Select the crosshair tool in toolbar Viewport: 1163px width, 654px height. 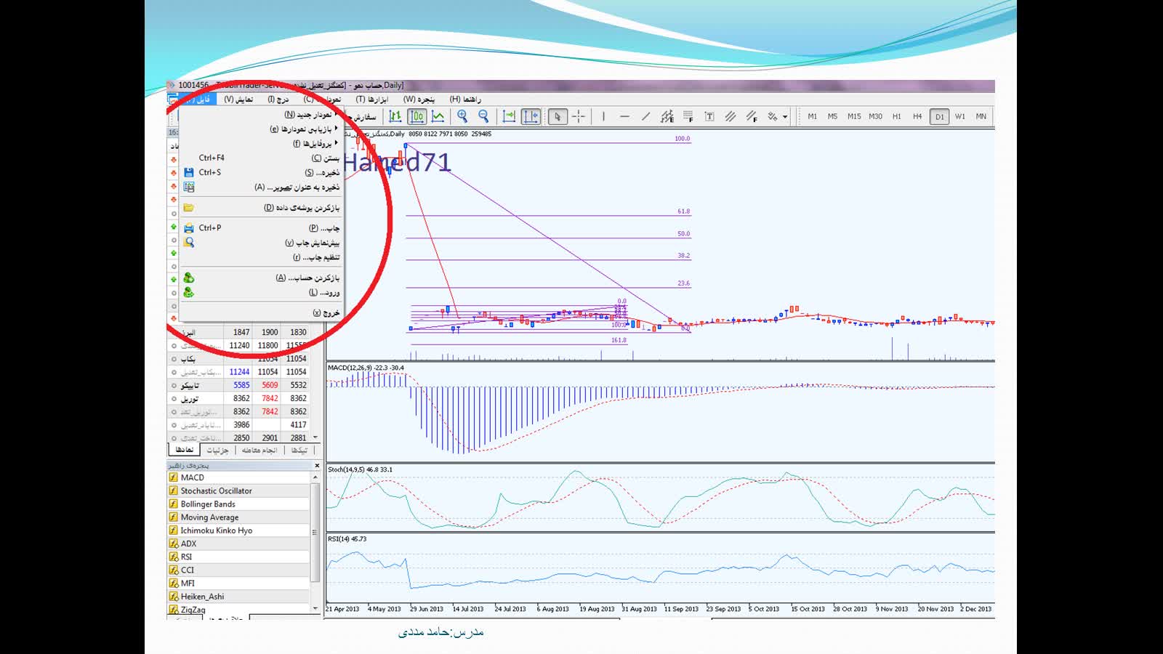tap(579, 116)
